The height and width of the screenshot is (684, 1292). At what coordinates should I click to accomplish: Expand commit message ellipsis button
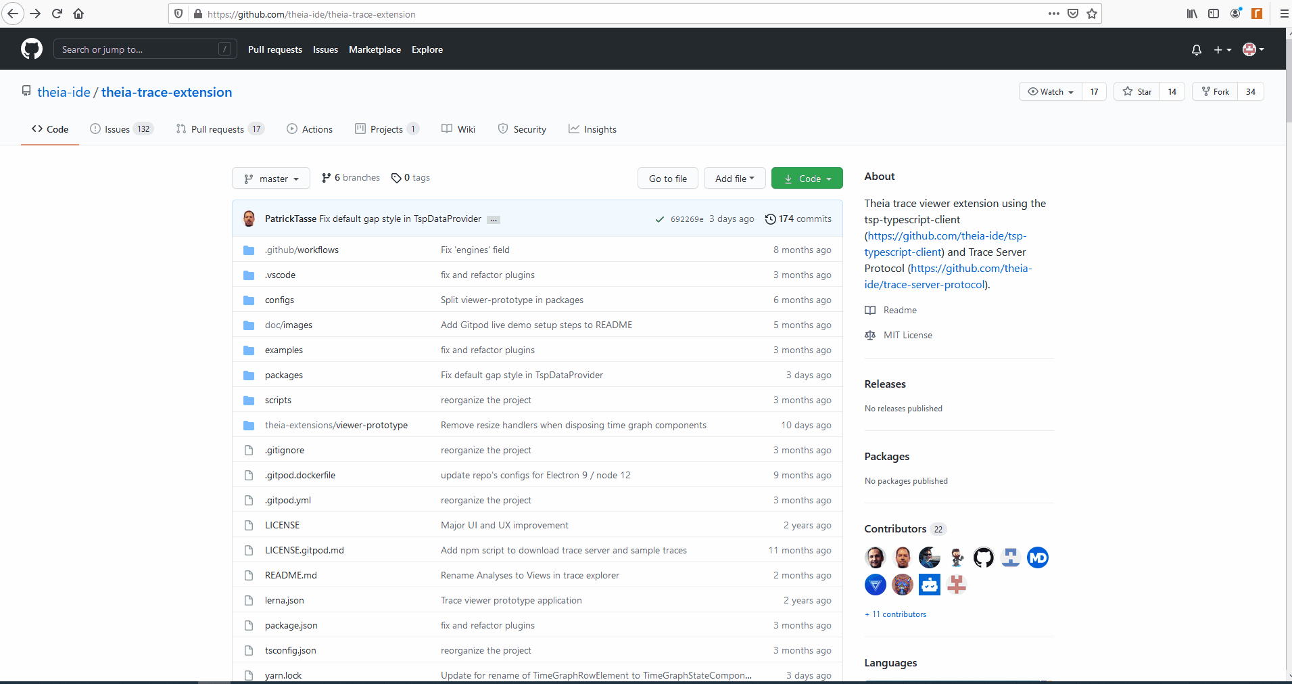(494, 219)
